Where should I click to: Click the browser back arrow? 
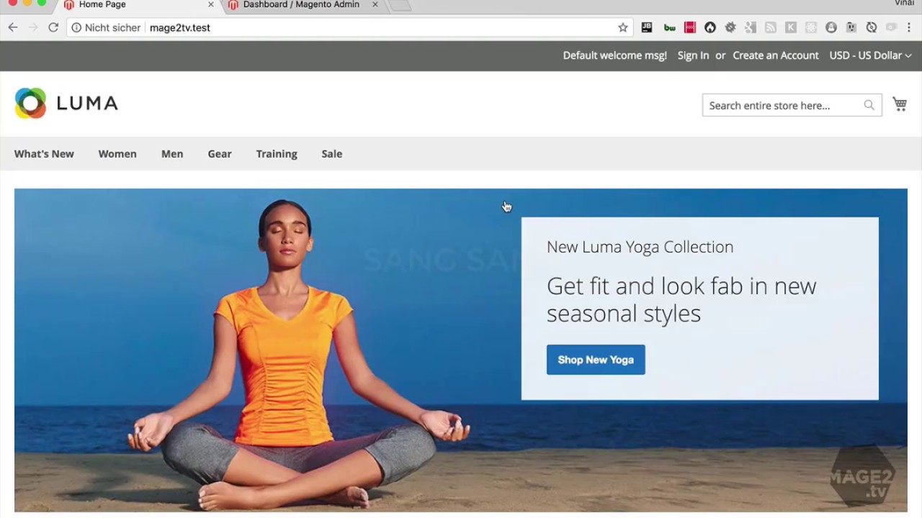pyautogui.click(x=13, y=27)
